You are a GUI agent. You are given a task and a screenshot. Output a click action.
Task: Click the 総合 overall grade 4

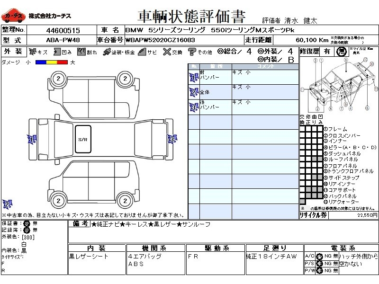click(x=249, y=52)
